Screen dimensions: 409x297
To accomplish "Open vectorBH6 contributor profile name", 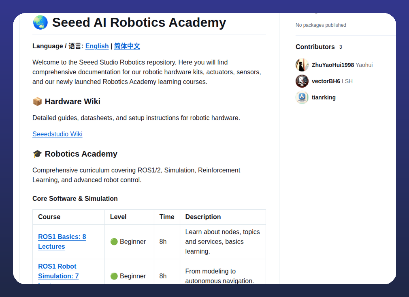I will 326,81.
